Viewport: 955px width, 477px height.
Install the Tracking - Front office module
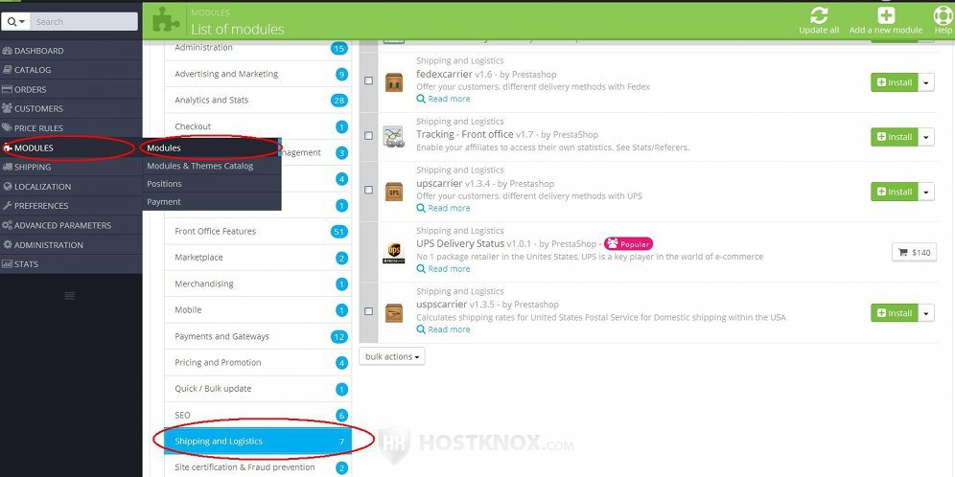(894, 137)
